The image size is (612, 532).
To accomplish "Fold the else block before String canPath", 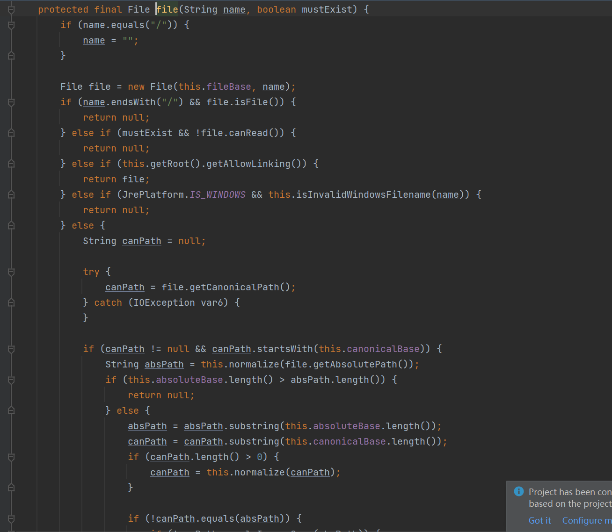I will tap(11, 225).
